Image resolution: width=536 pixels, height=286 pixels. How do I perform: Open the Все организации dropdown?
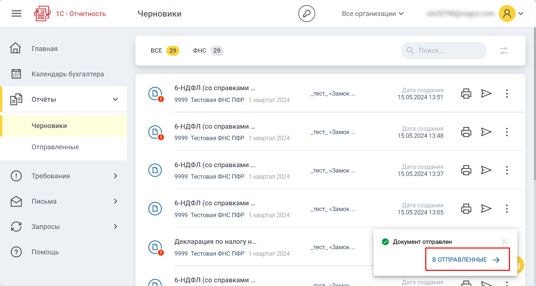[x=372, y=14]
